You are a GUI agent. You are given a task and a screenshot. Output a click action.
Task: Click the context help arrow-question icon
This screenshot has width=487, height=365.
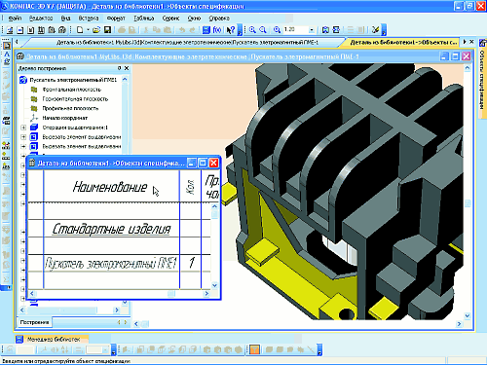click(231, 30)
